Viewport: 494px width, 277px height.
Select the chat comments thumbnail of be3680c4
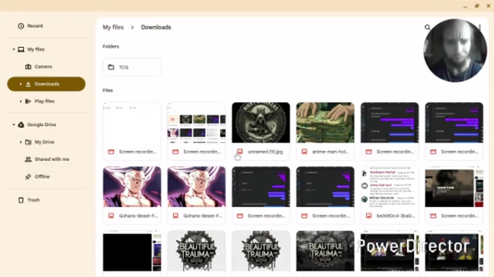point(390,187)
